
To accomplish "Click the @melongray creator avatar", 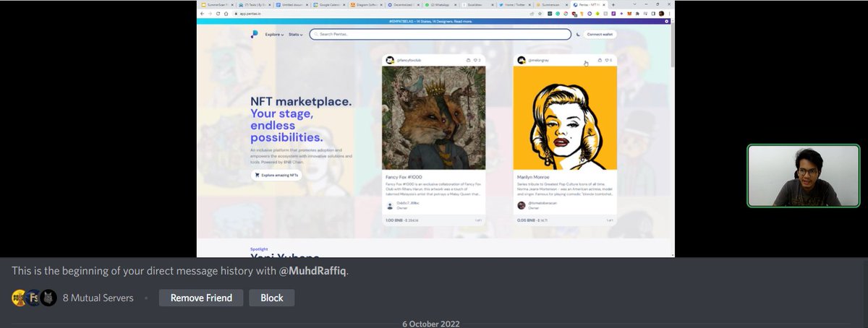I will (x=522, y=60).
